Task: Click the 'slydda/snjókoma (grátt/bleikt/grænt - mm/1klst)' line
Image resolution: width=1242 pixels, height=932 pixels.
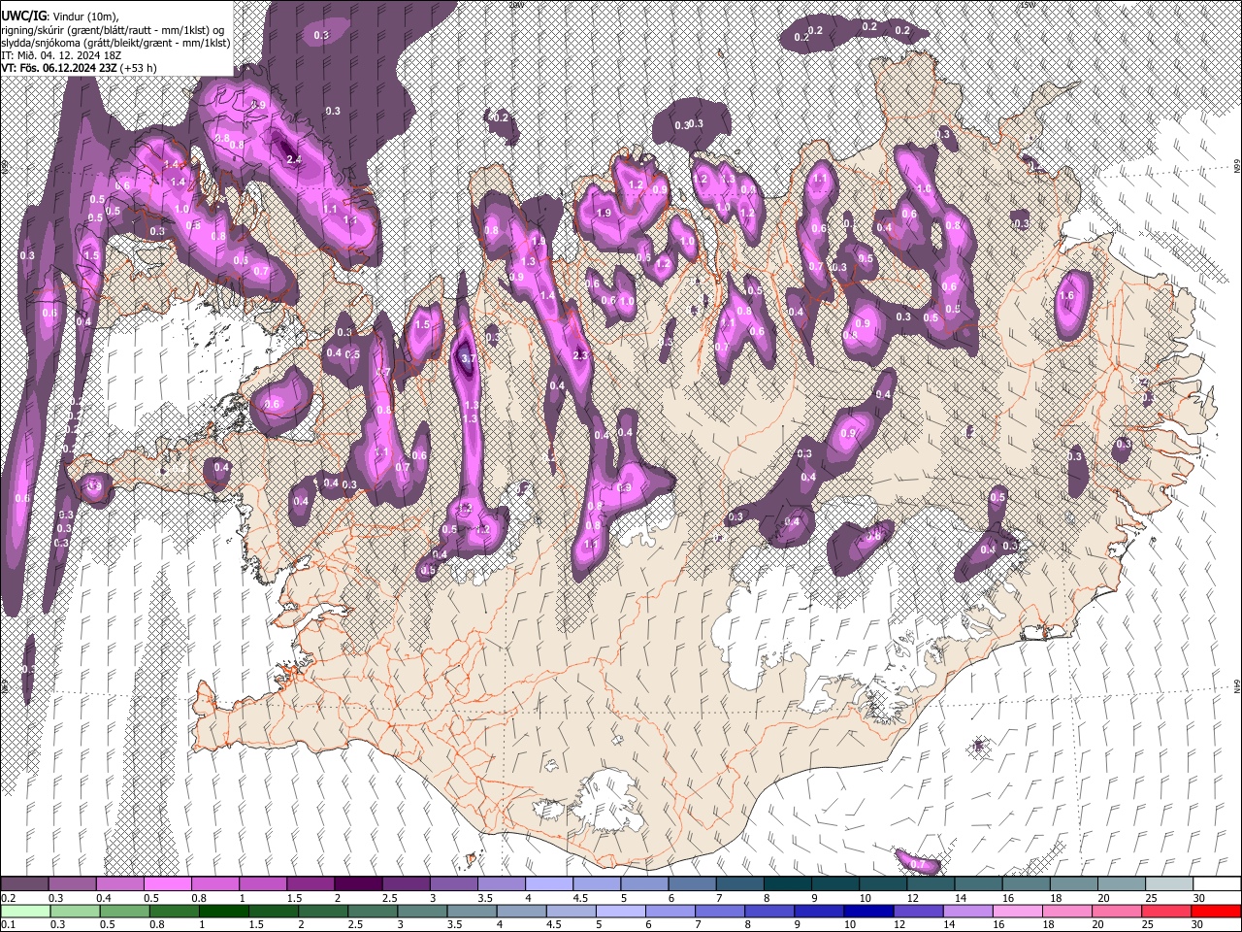Action: click(115, 43)
